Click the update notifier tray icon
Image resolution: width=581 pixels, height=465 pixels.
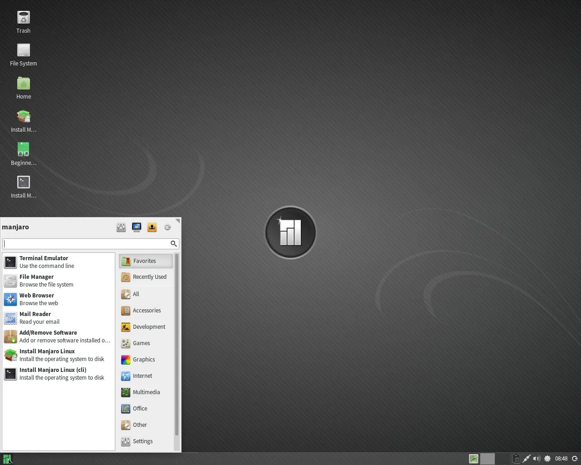547,459
